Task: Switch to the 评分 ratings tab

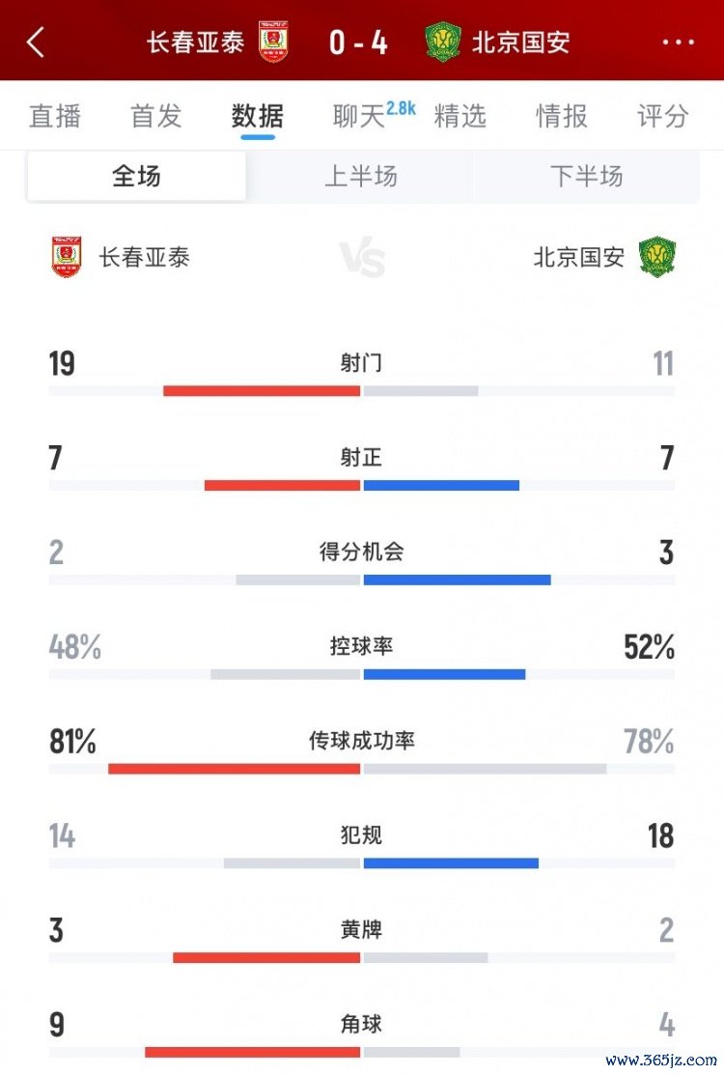Action: pyautogui.click(x=663, y=116)
